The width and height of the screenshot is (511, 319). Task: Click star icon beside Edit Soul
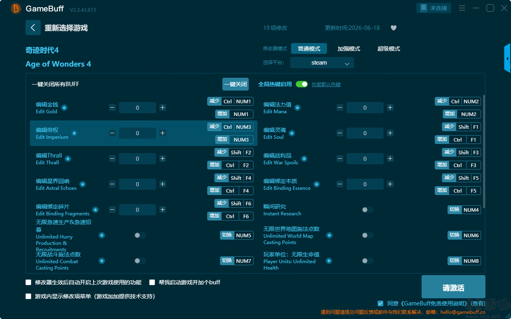pos(292,133)
